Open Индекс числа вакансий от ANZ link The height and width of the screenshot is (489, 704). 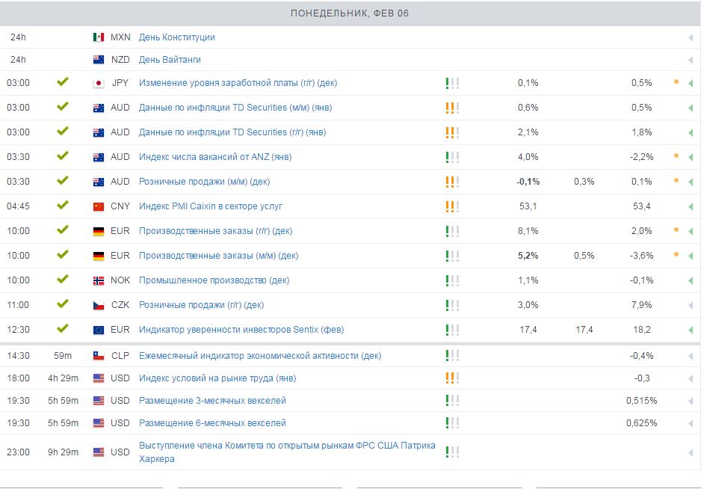[215, 157]
